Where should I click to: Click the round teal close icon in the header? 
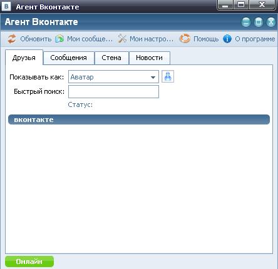click(271, 22)
